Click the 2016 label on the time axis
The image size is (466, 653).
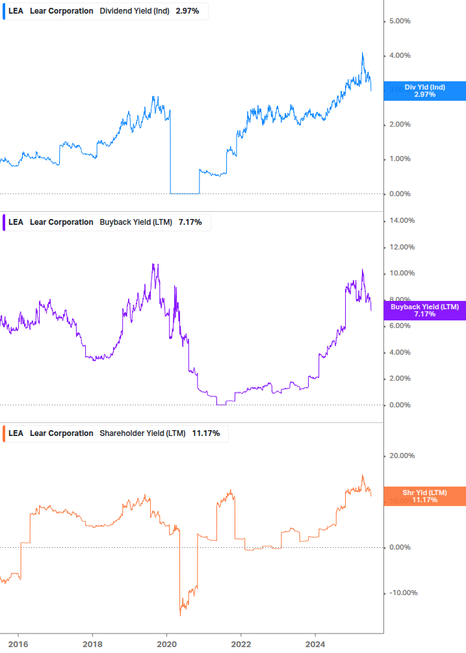point(18,645)
